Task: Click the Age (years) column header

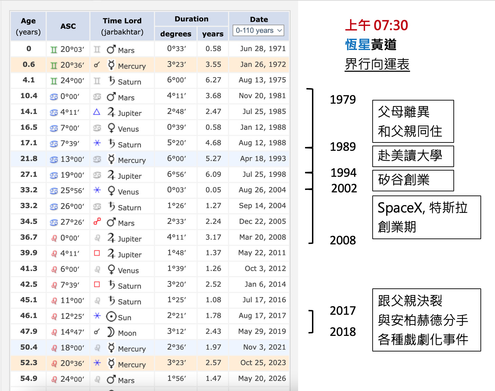Action: pos(28,26)
